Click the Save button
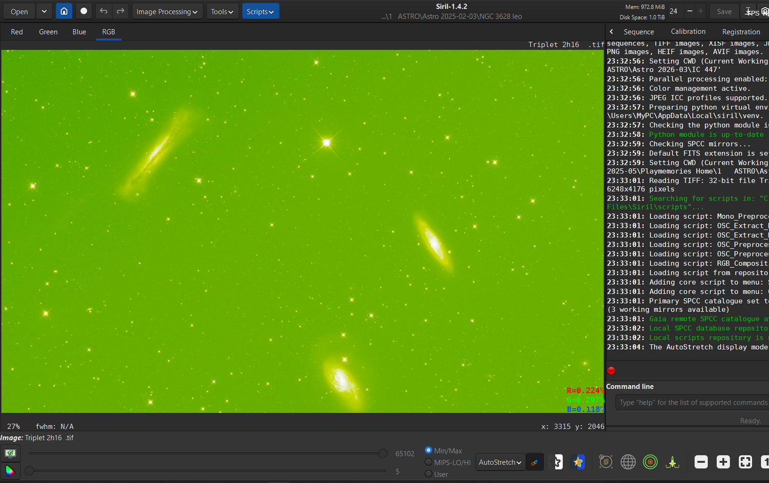This screenshot has width=769, height=483. pos(724,11)
